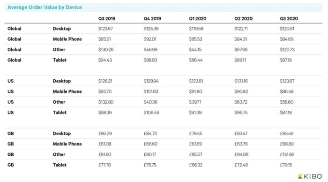Click the Mobile Phone label in US row

[x=67, y=91]
